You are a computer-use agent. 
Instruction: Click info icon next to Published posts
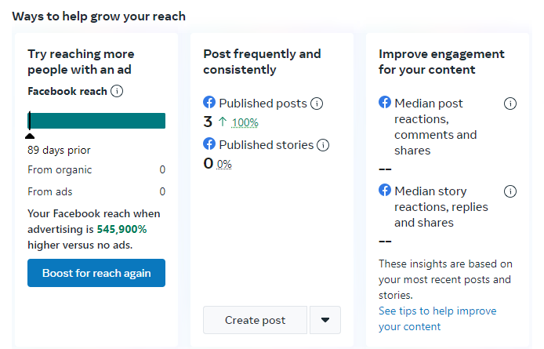(x=317, y=104)
